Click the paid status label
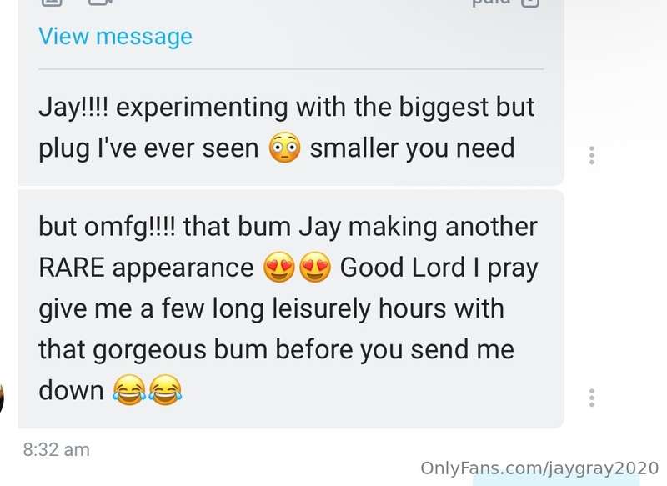 491,3
